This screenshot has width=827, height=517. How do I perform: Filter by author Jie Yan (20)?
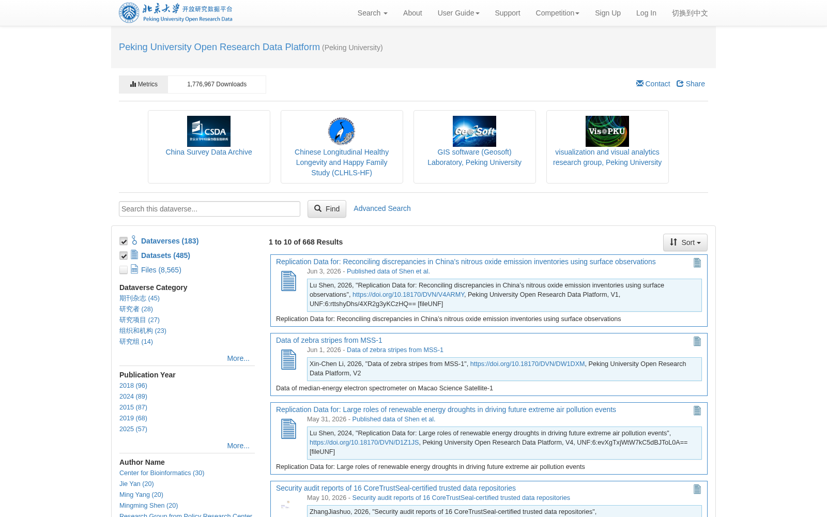(x=136, y=484)
